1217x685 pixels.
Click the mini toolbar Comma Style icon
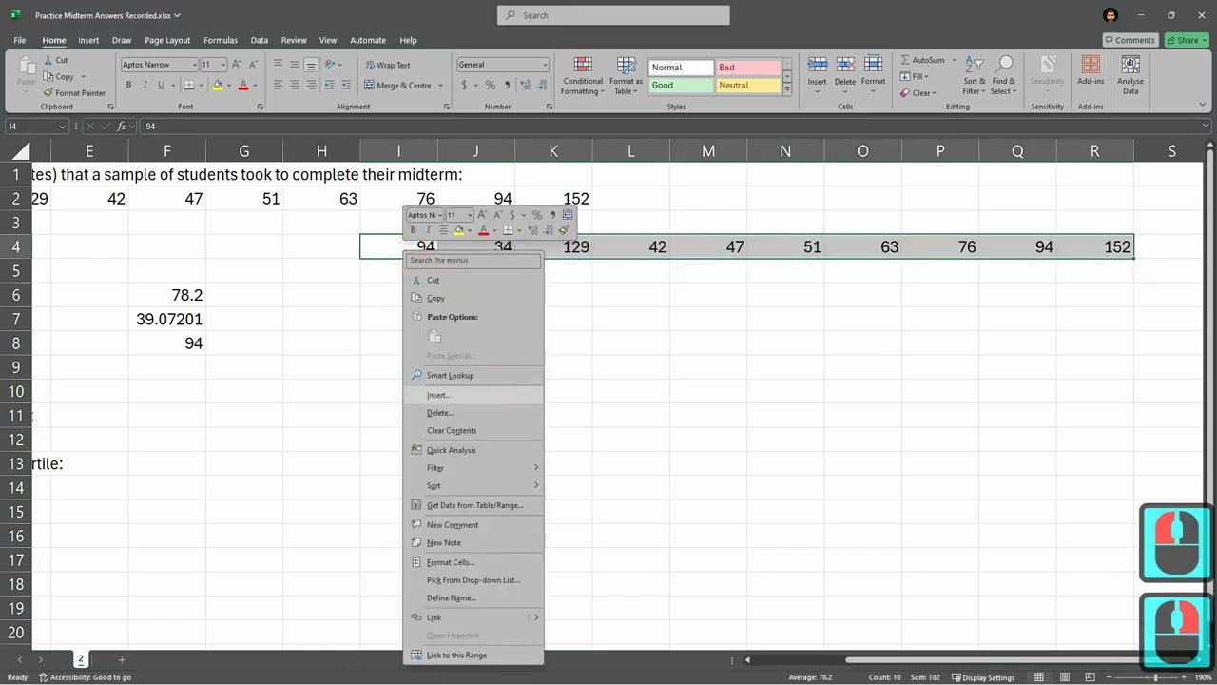552,215
